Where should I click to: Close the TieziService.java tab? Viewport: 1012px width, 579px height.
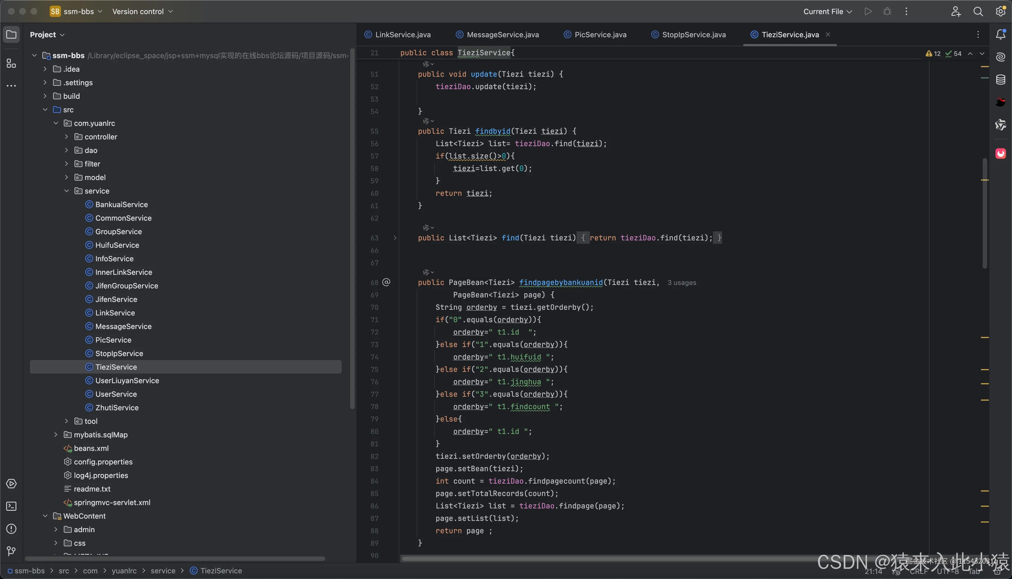[828, 35]
